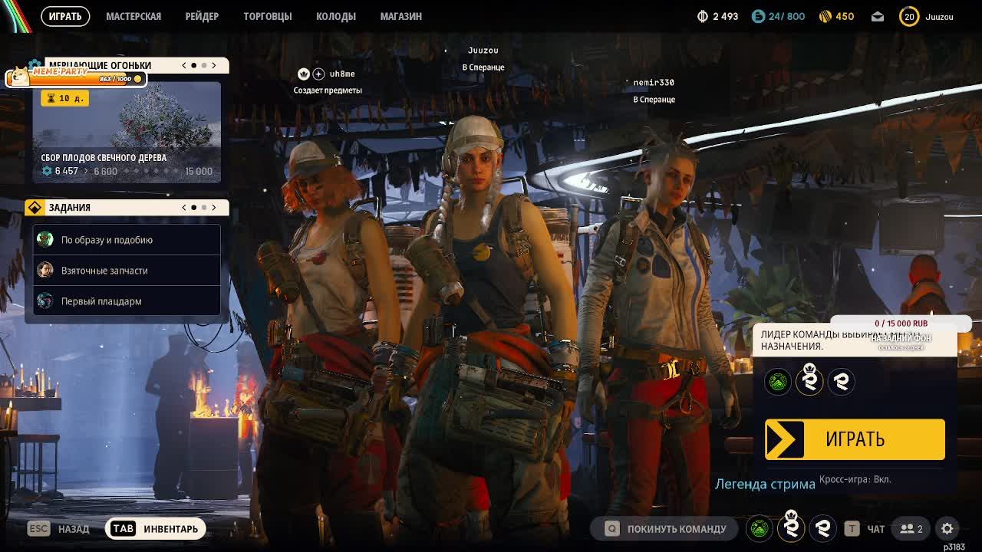Click the plain Embark icon above ИГРАТЬ button
This screenshot has height=552, width=982.
[841, 382]
